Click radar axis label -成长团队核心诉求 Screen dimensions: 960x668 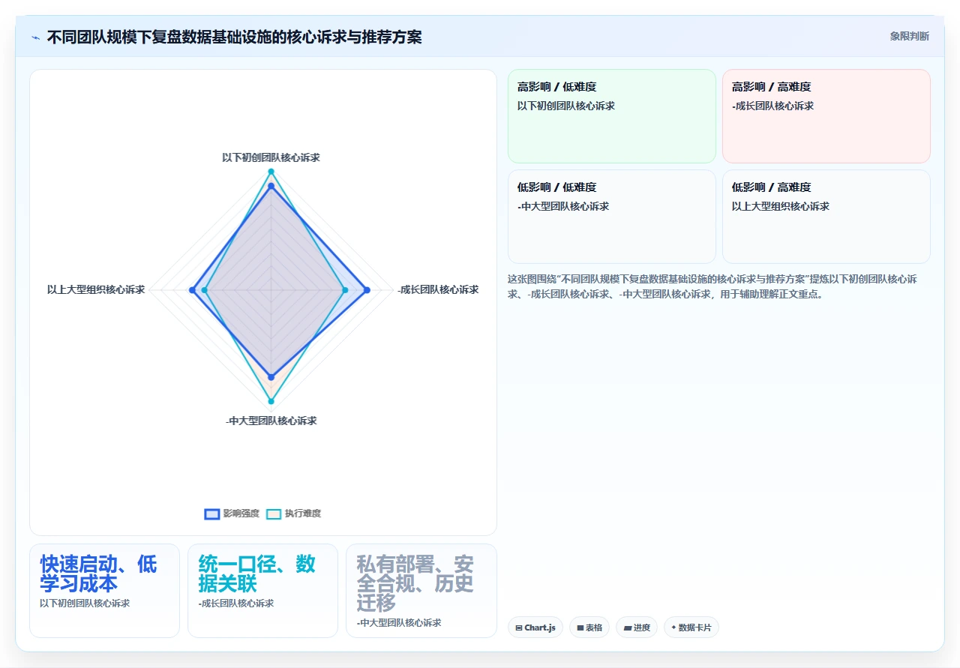[438, 289]
